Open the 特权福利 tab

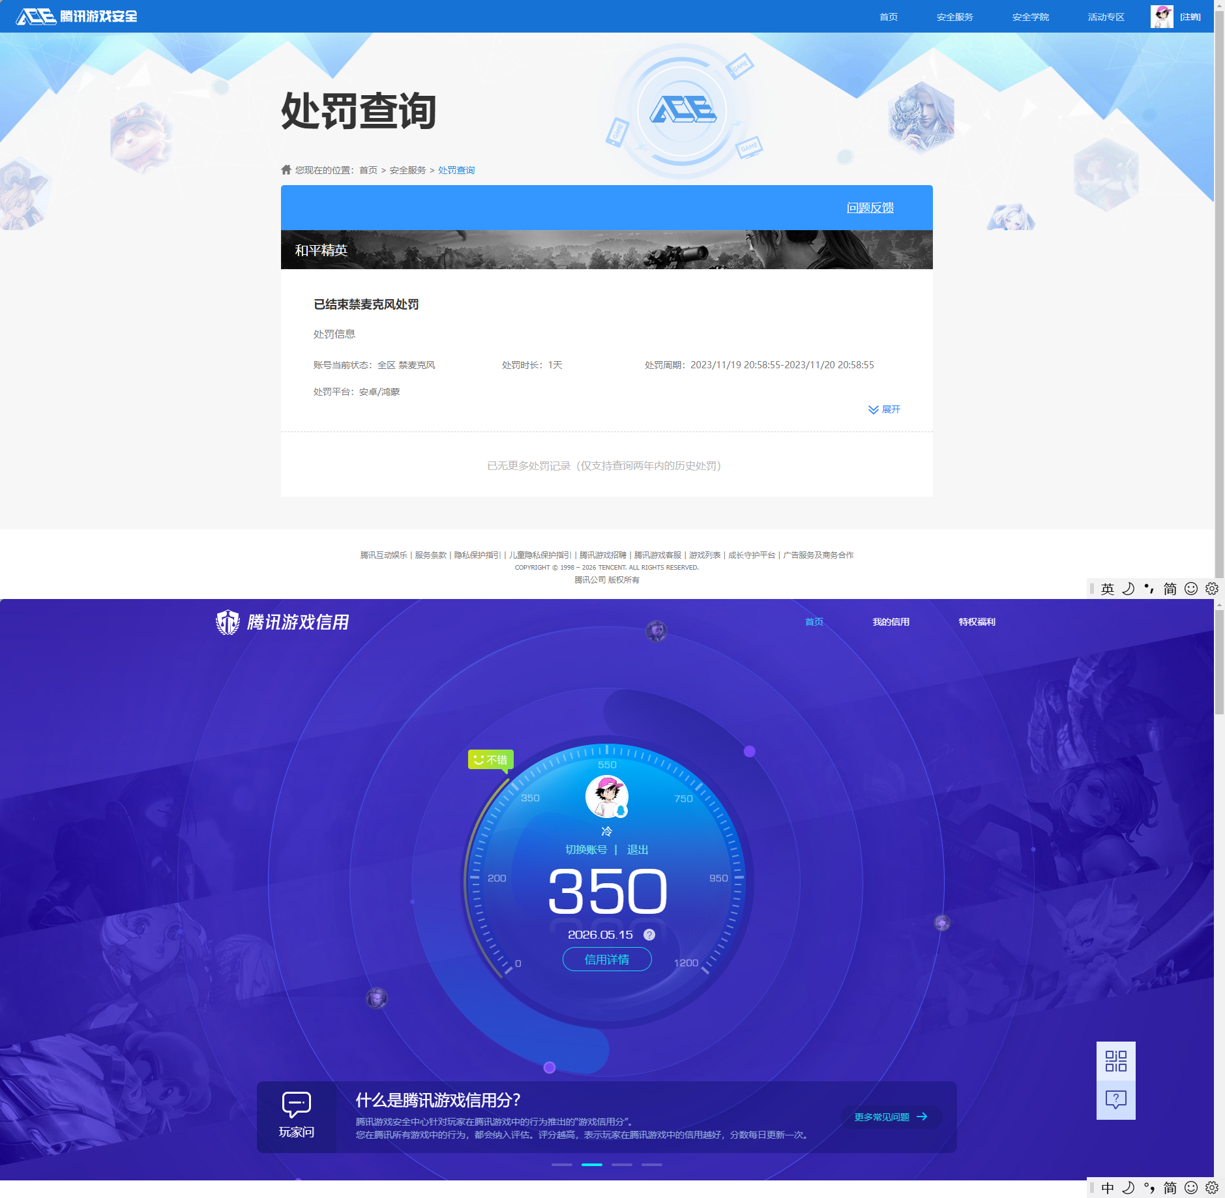point(977,622)
